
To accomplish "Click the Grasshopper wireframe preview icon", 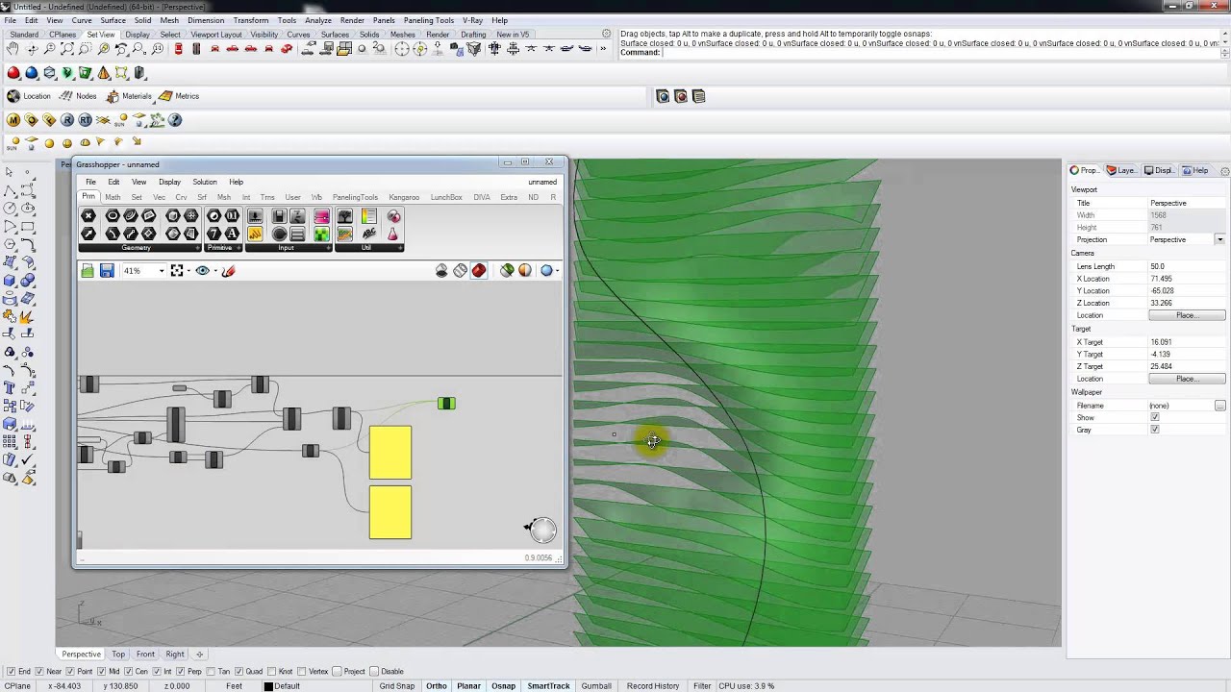I will coord(461,271).
